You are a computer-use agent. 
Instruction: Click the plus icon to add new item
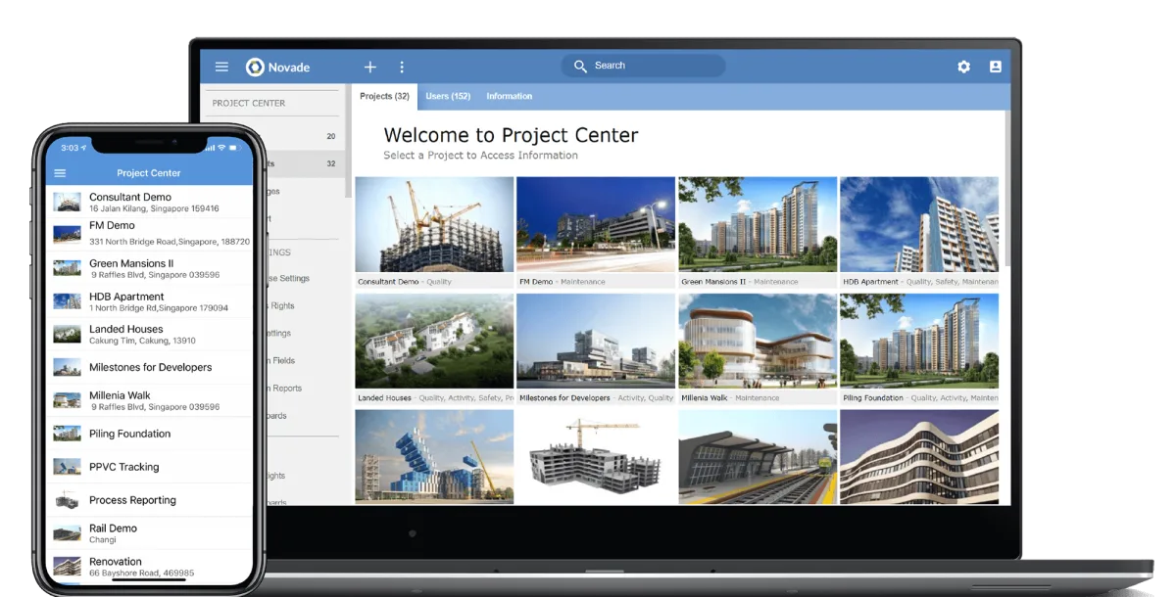click(369, 67)
